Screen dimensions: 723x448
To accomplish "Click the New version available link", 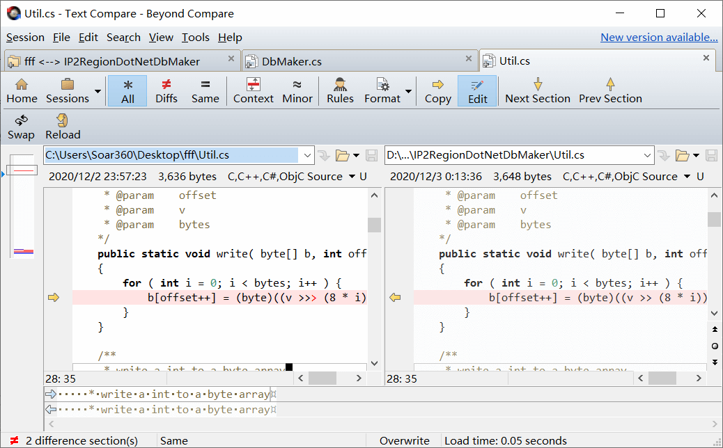I will [x=658, y=38].
